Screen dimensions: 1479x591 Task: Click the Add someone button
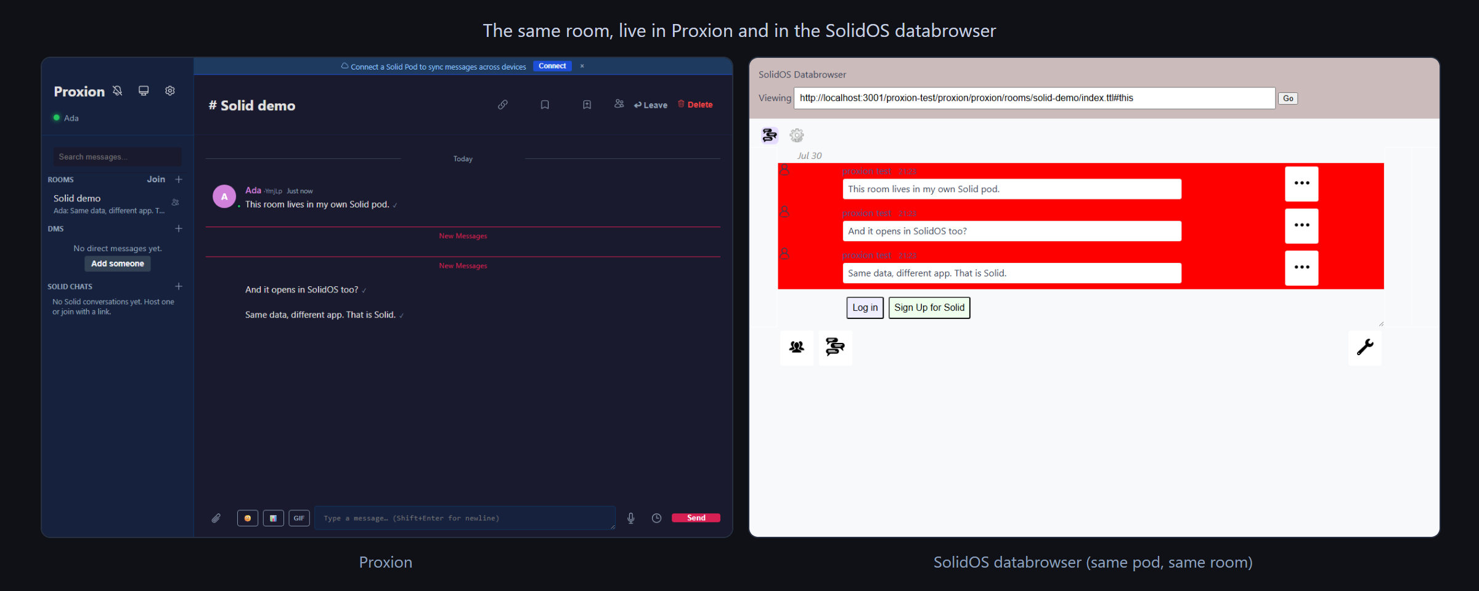tap(118, 263)
